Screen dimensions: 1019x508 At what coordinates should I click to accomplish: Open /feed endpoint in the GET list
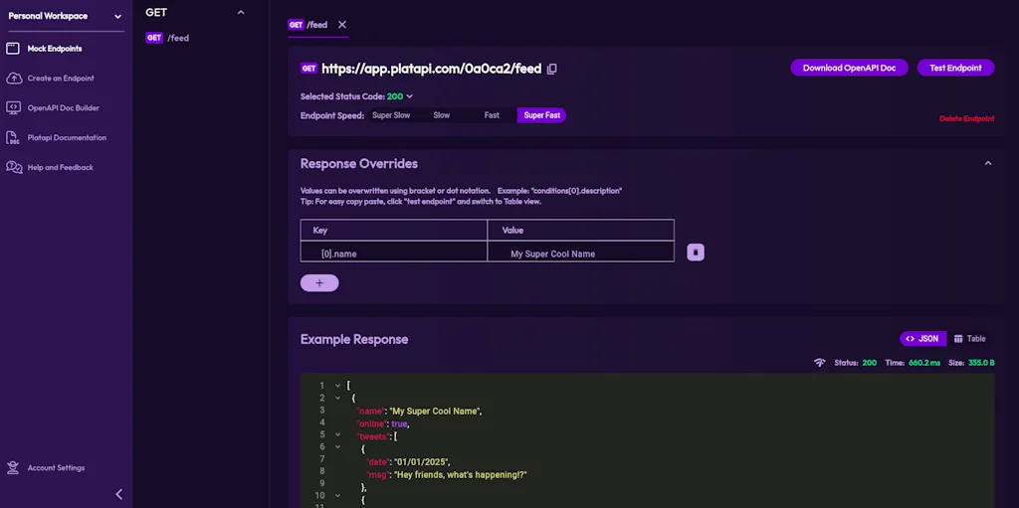tap(167, 38)
